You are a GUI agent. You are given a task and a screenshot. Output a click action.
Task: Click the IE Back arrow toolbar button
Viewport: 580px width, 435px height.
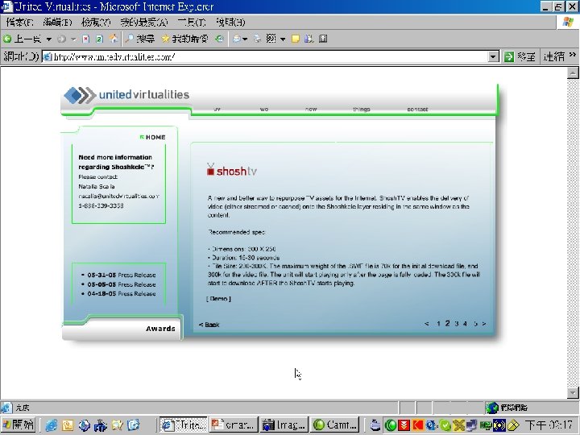(23, 39)
